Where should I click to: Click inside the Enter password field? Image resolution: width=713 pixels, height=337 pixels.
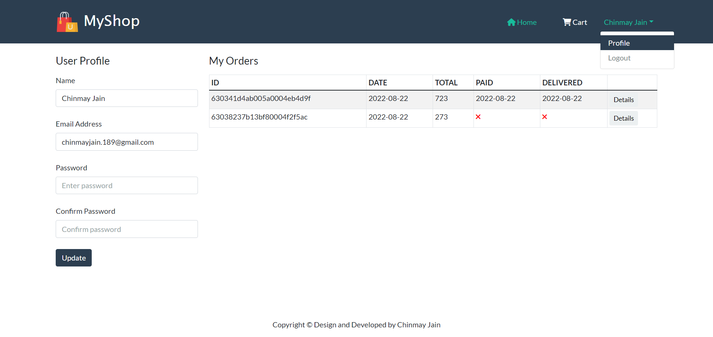tap(126, 185)
